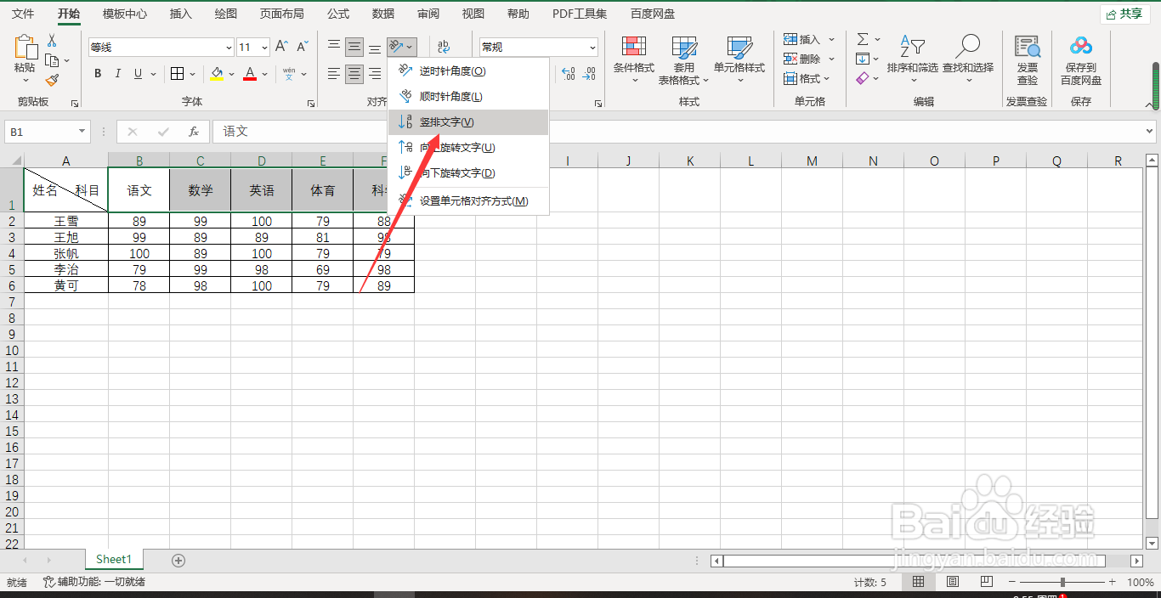Viewport: 1161px width, 598px height.
Task: Open the number format dropdown showing 常规
Action: (x=592, y=48)
